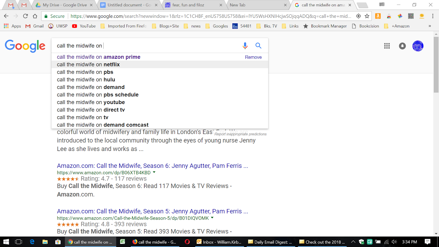Open the Wi-Fi network tray icon

tap(386, 242)
